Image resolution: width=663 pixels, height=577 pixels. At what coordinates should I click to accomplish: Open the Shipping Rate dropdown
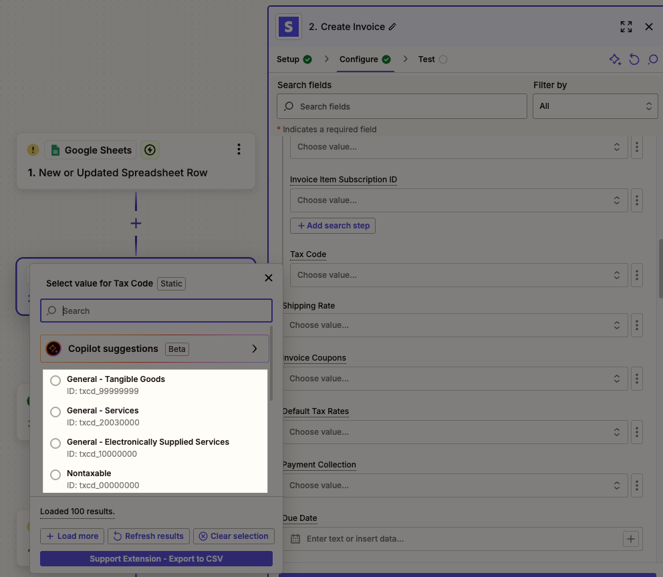(x=454, y=325)
